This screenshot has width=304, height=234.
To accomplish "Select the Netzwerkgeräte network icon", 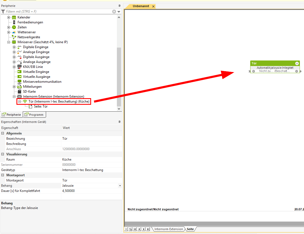I will coord(14,37).
